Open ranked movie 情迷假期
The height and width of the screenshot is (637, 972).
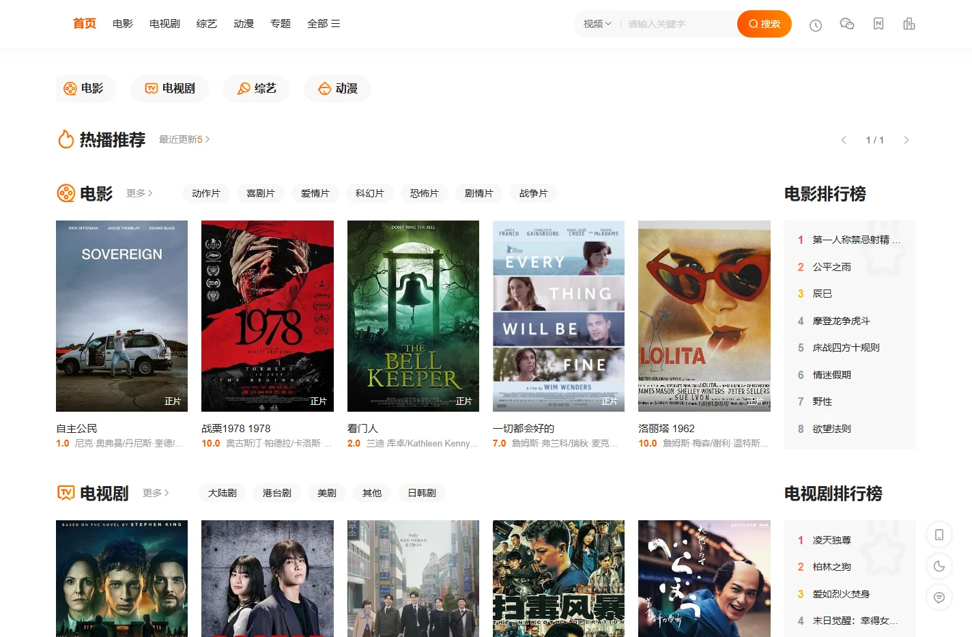(x=832, y=375)
